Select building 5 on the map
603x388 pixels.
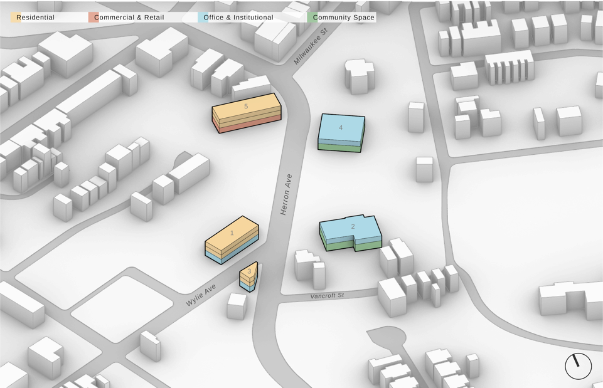pos(247,113)
